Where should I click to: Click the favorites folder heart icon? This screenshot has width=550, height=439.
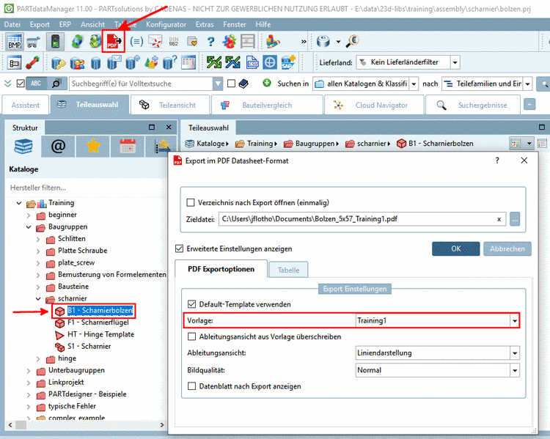(x=192, y=42)
